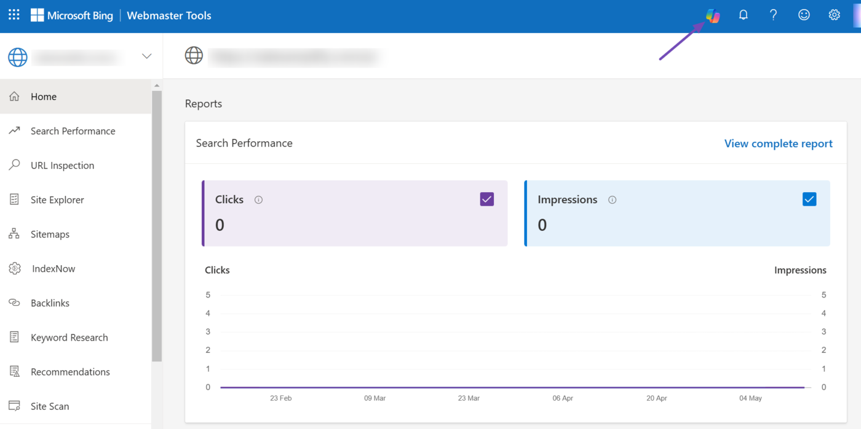This screenshot has height=429, width=861.
Task: Click the Microsoft Bing logo
Action: (72, 16)
